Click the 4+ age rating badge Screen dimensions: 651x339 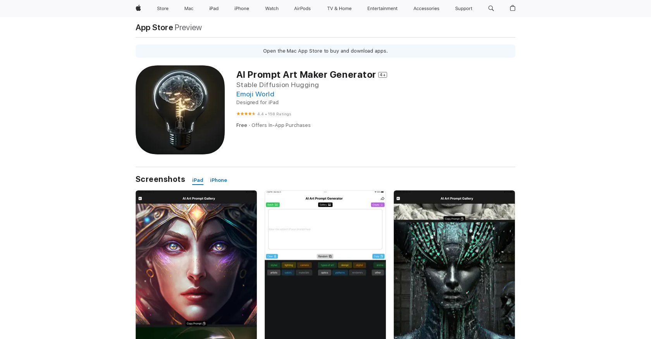pos(383,75)
